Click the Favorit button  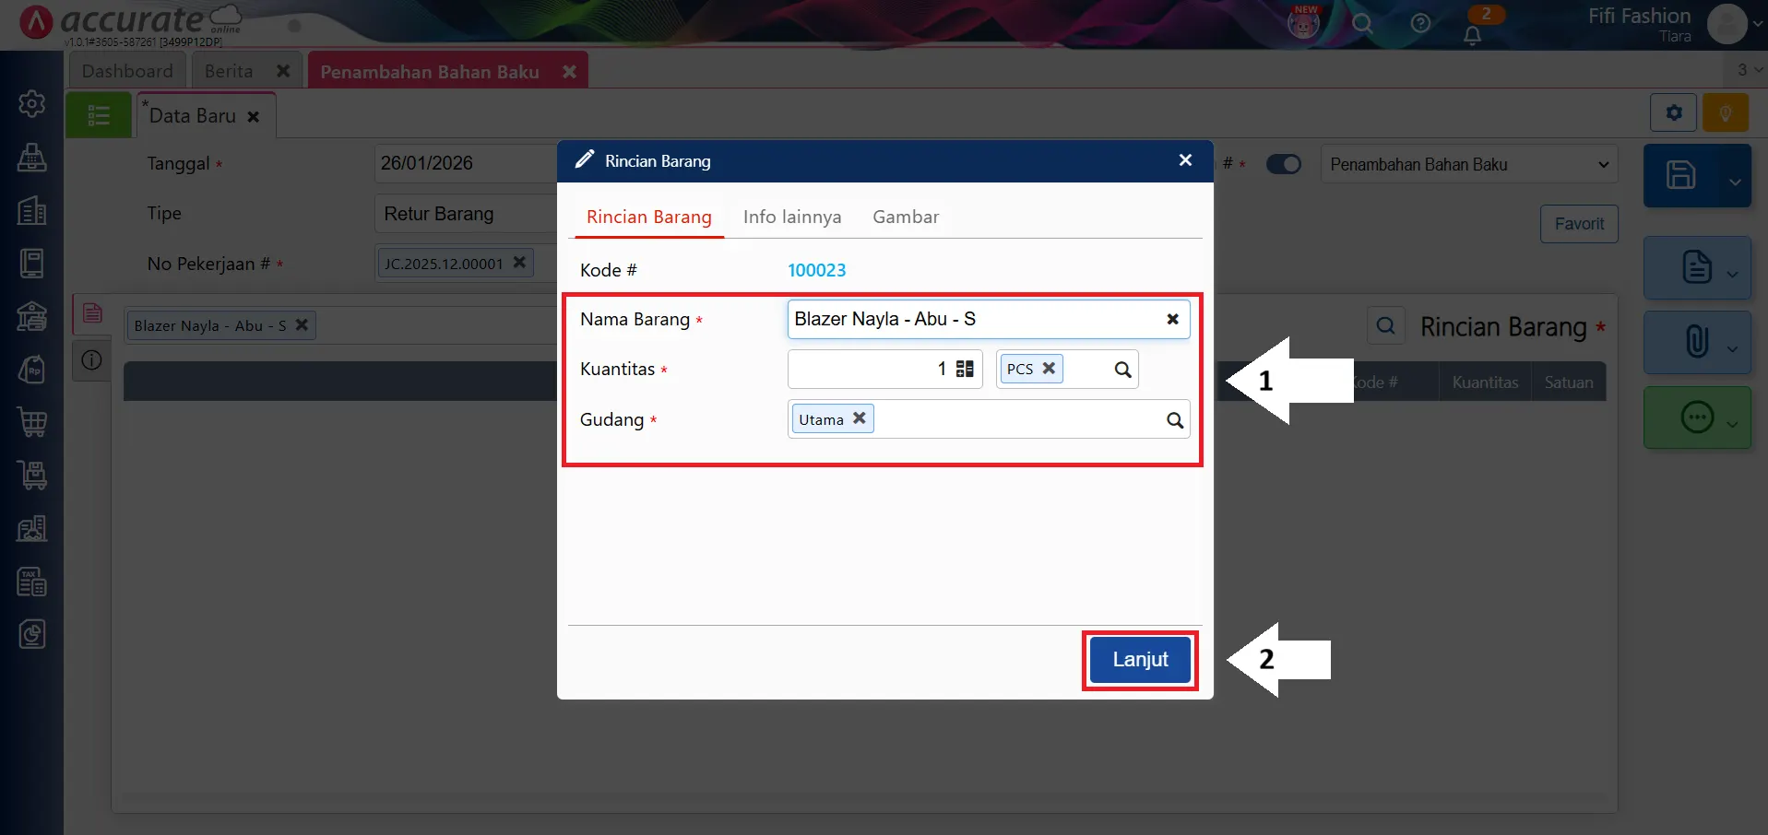1578,224
